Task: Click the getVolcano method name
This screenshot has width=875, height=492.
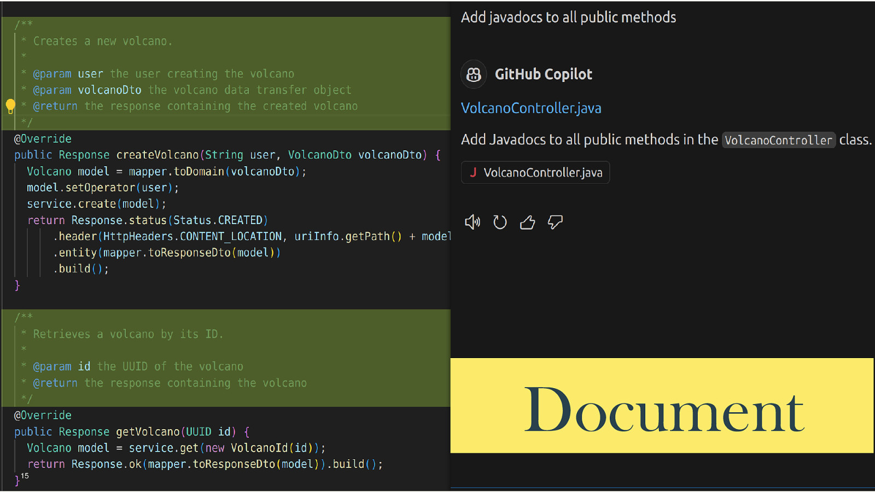Action: point(148,432)
